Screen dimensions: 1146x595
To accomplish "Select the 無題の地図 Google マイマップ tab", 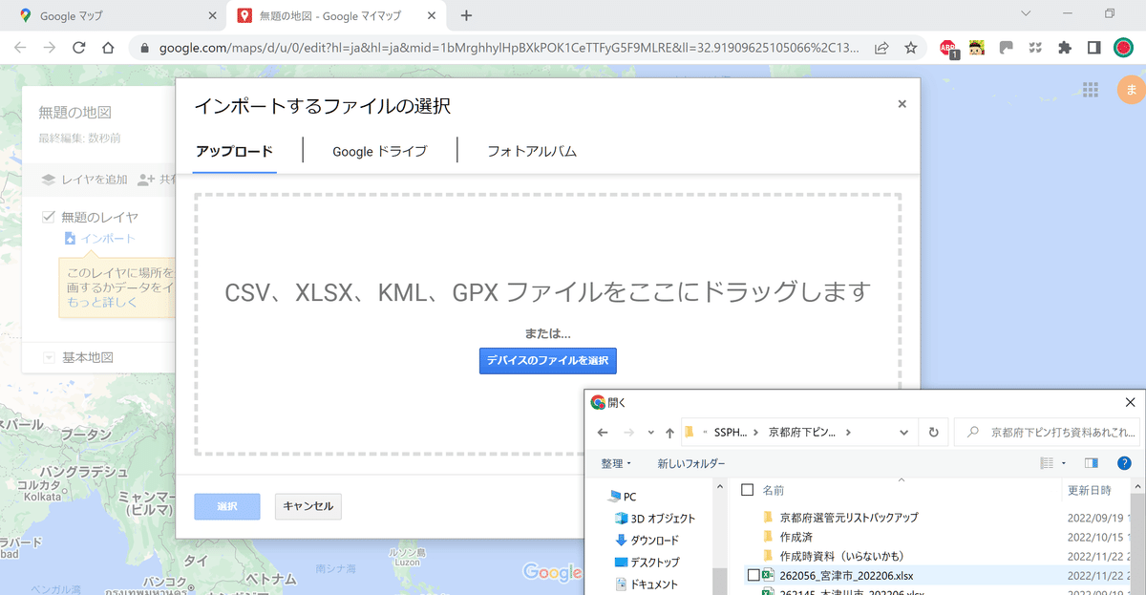I will 338,16.
